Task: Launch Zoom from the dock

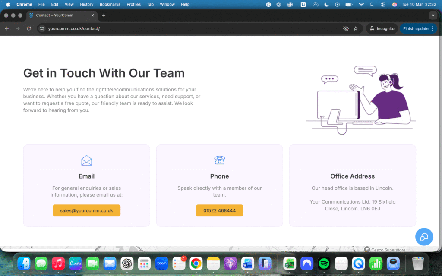Action: point(161,263)
